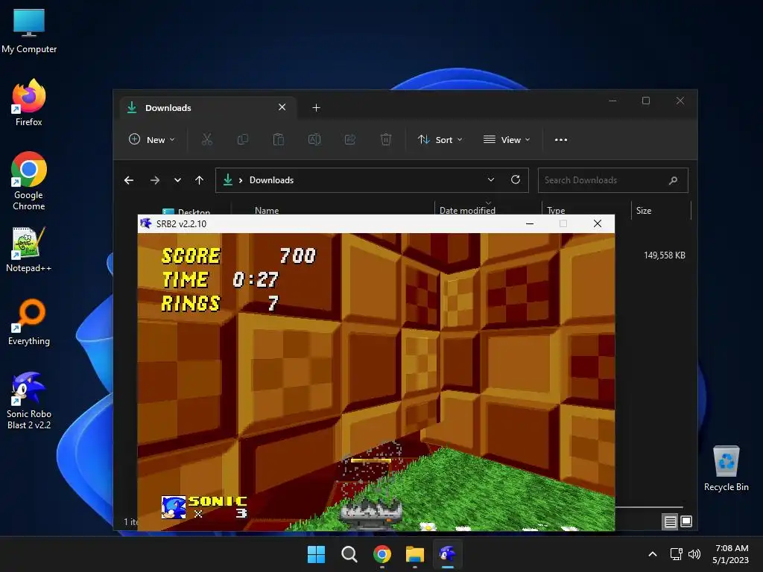Open Sonic Robo Blast 2 desktop shortcut
763x572 pixels.
coord(29,401)
